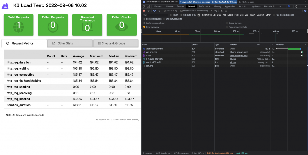Select the Request Metrics tab
Screen dimensions: 308x155
click(24, 43)
